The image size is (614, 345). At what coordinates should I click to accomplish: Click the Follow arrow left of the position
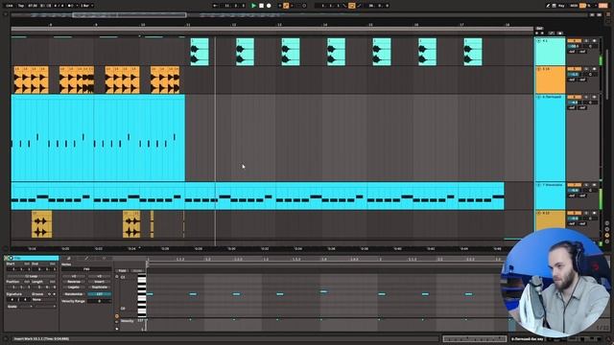215,6
